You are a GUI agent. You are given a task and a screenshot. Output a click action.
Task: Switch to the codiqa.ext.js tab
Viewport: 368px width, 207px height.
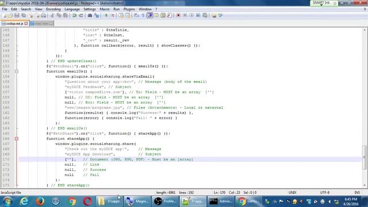pos(14,24)
